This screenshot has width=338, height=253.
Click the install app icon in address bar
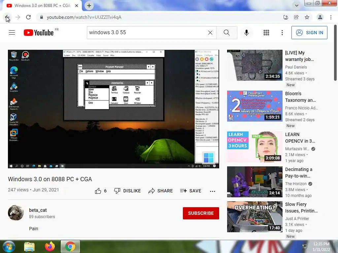[286, 17]
